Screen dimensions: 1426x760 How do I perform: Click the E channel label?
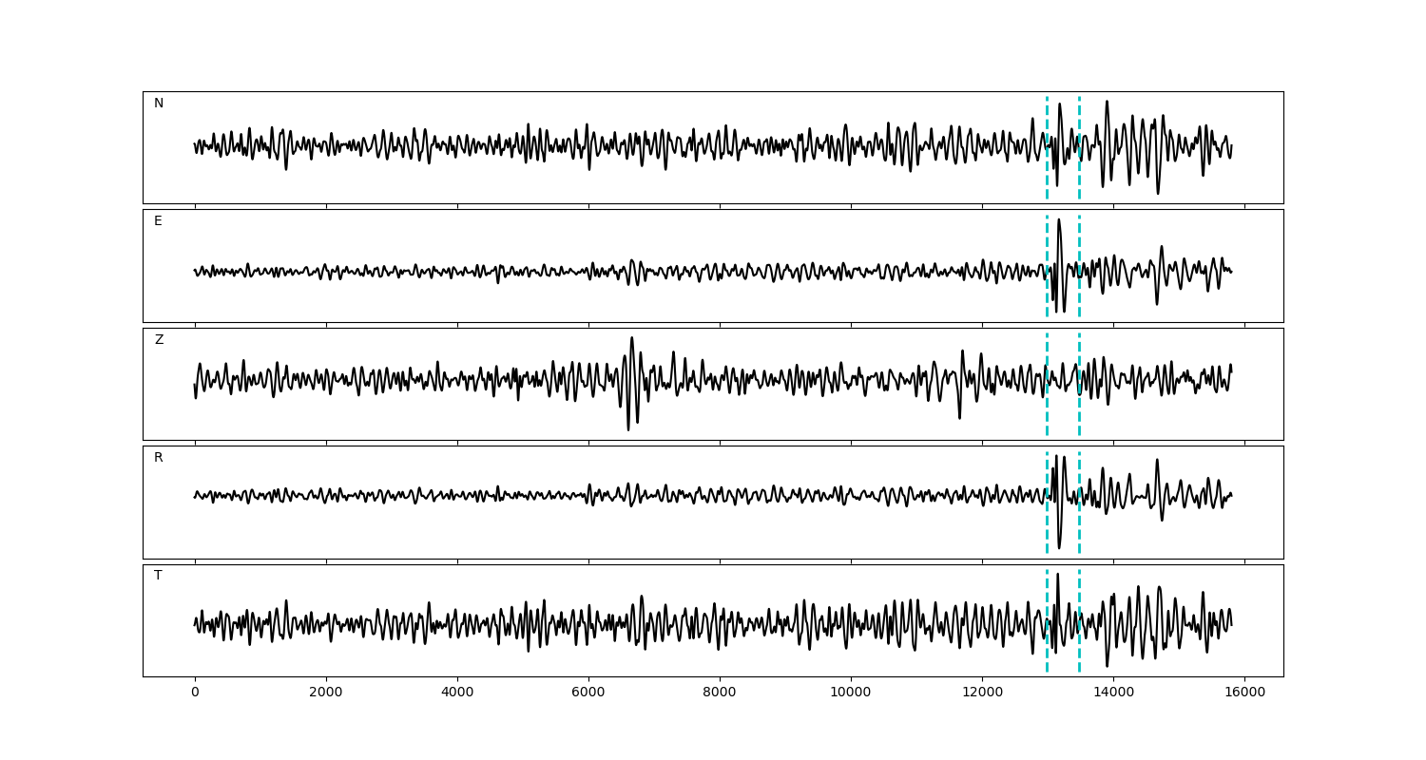point(158,221)
